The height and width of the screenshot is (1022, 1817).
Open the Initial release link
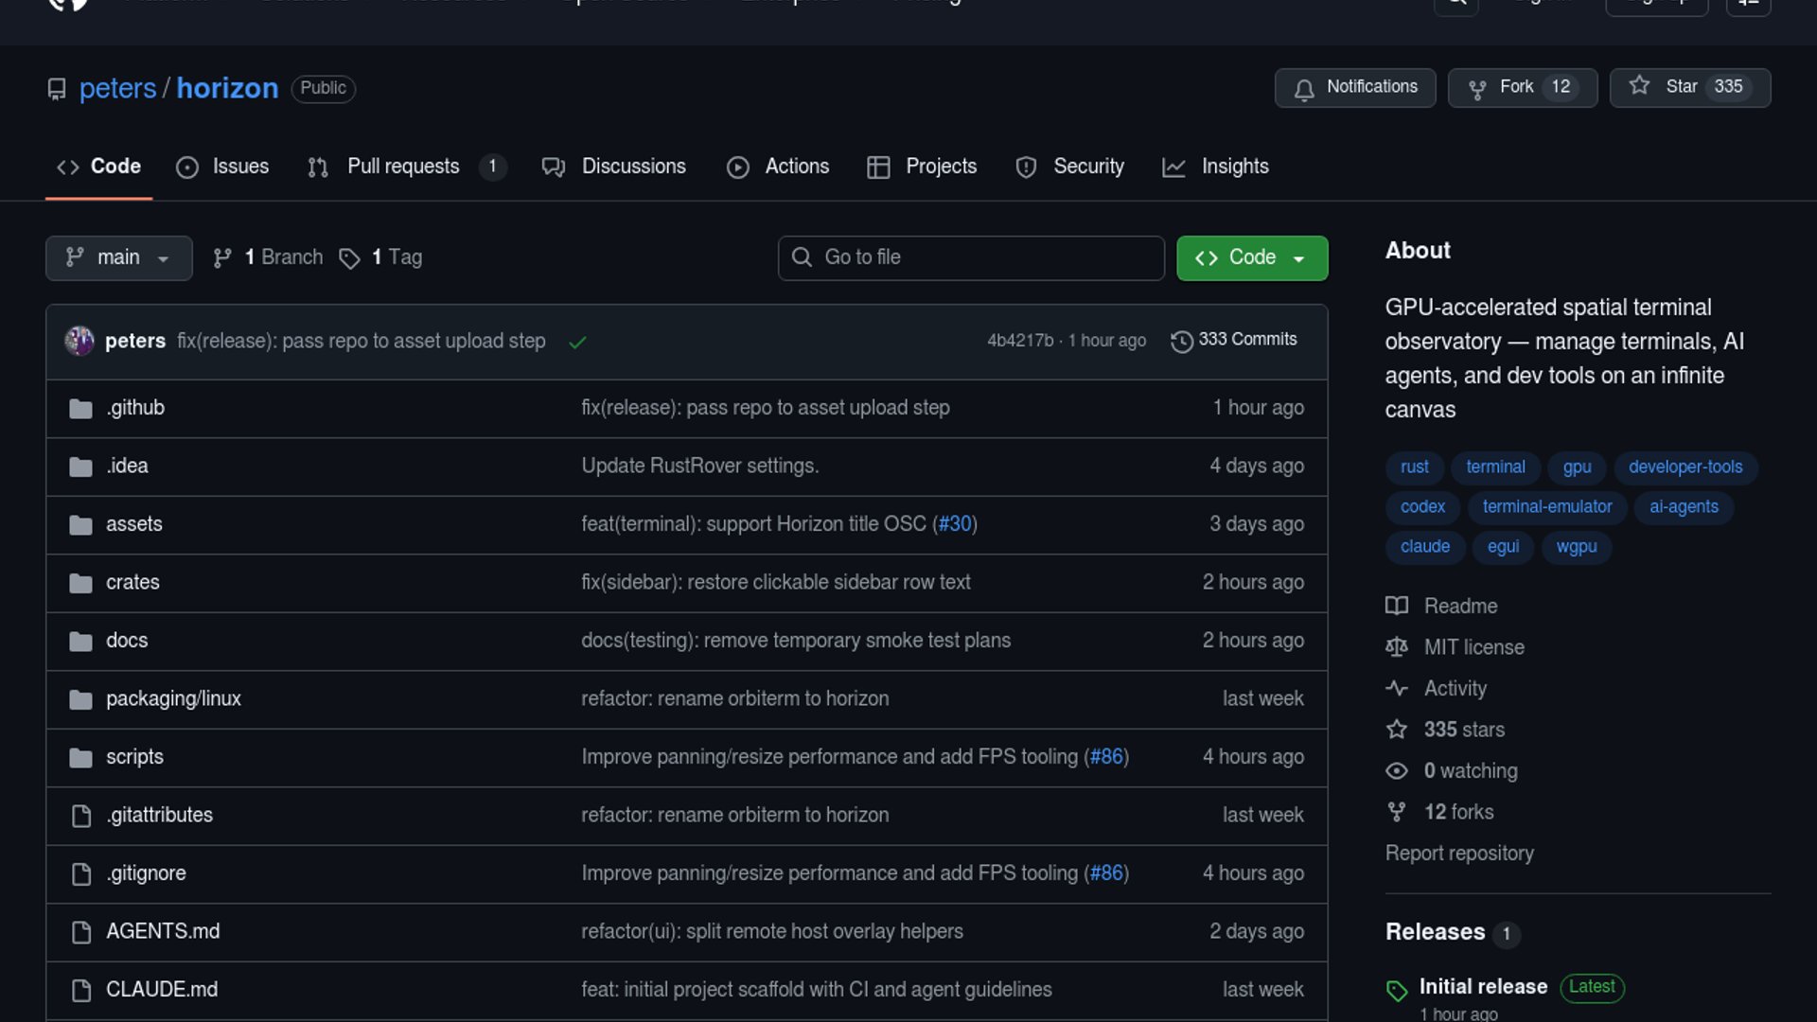coord(1483,986)
